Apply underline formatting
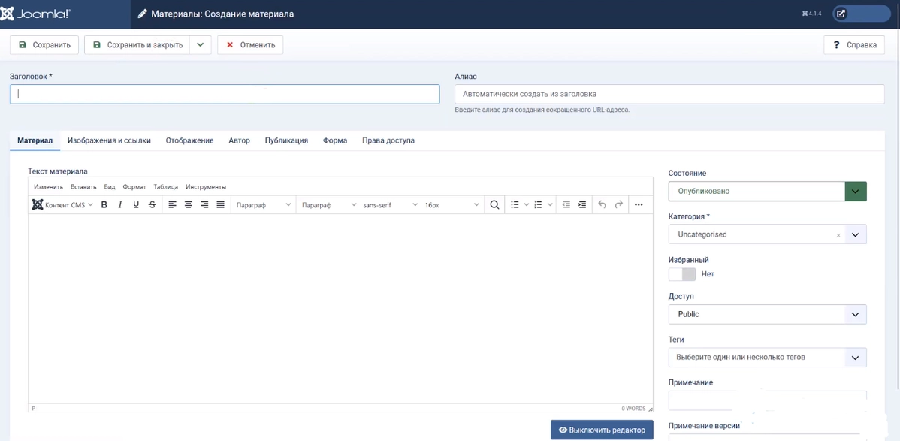The image size is (900, 441). (136, 205)
